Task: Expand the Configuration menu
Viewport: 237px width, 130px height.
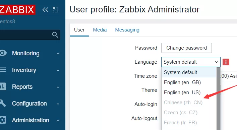Action: (x=58, y=104)
